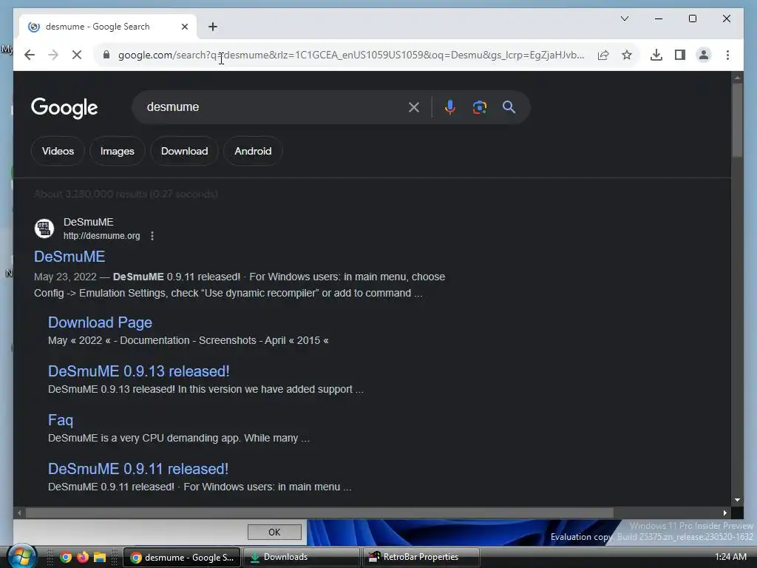Start voice search with microphone icon
Screen dimensions: 757x568
pyautogui.click(x=450, y=107)
